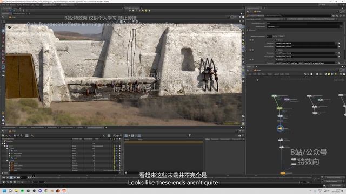Click the Primitives field containing /ASSET/geo/walls
Screen dimensions: 346x194
[305, 43]
